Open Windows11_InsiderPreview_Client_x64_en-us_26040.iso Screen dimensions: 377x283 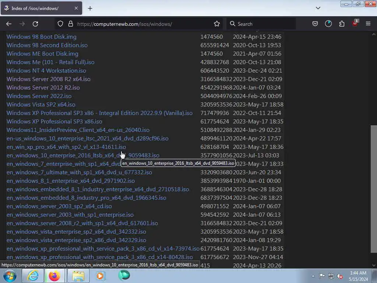point(78,130)
